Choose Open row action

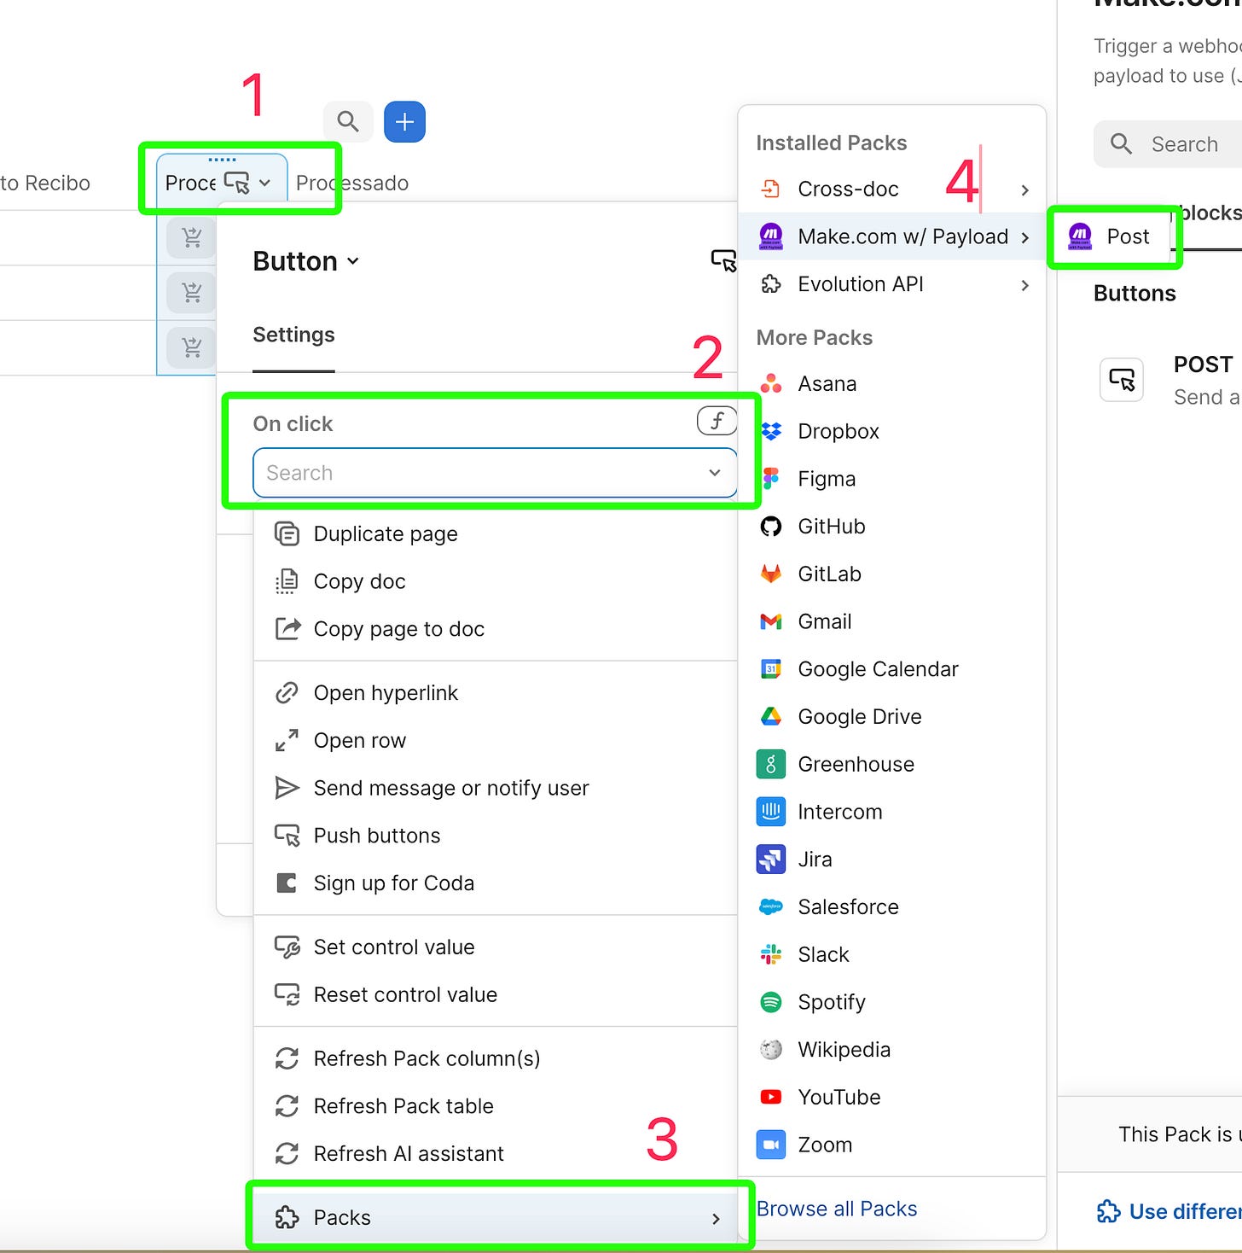coord(495,741)
